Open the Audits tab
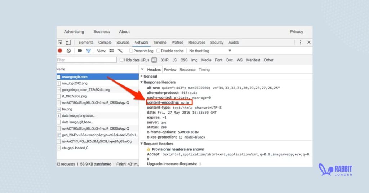This screenshot has width=369, height=193. point(234,43)
